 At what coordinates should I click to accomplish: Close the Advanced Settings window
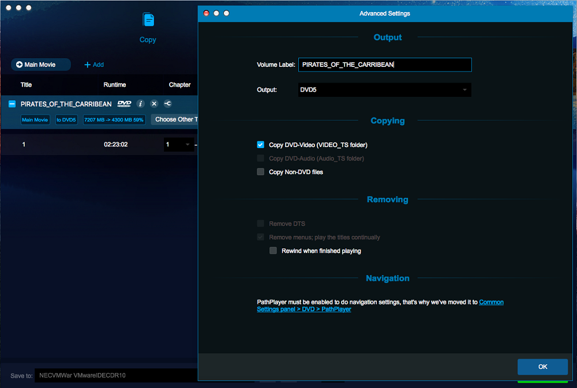[x=207, y=13]
